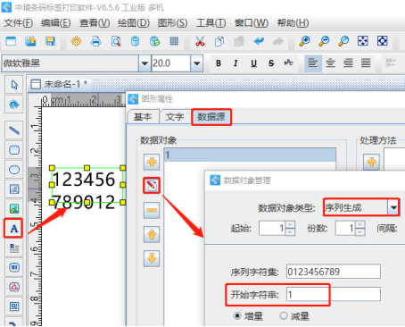Select the ellipse drawing tool
This screenshot has height=327, width=405.
14,170
